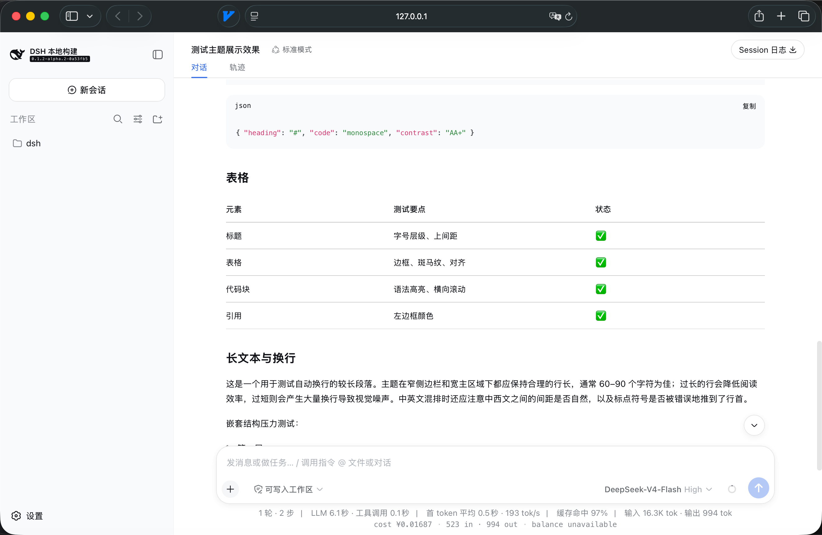
Task: Open the sidebar options chevron in toolbar
Action: 90,16
